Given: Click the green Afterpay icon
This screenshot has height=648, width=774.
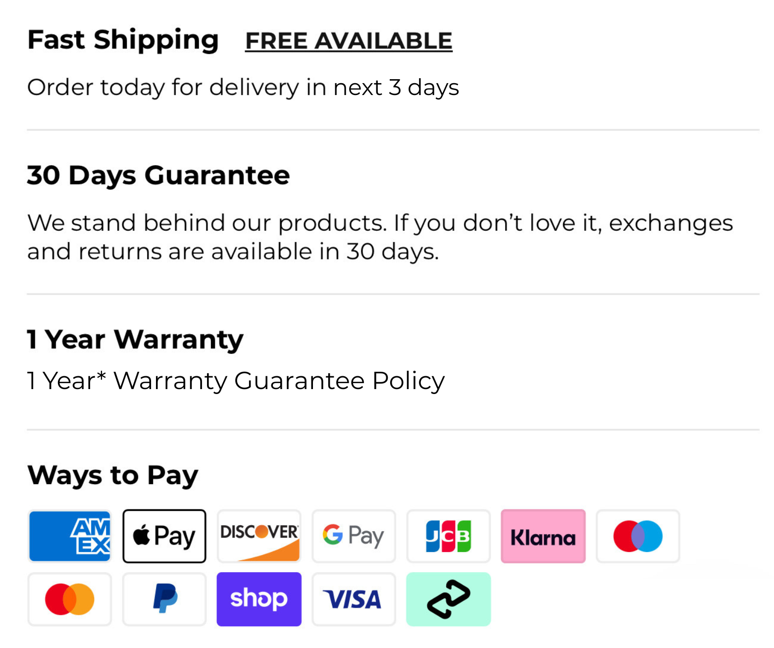Looking at the screenshot, I should click(448, 599).
